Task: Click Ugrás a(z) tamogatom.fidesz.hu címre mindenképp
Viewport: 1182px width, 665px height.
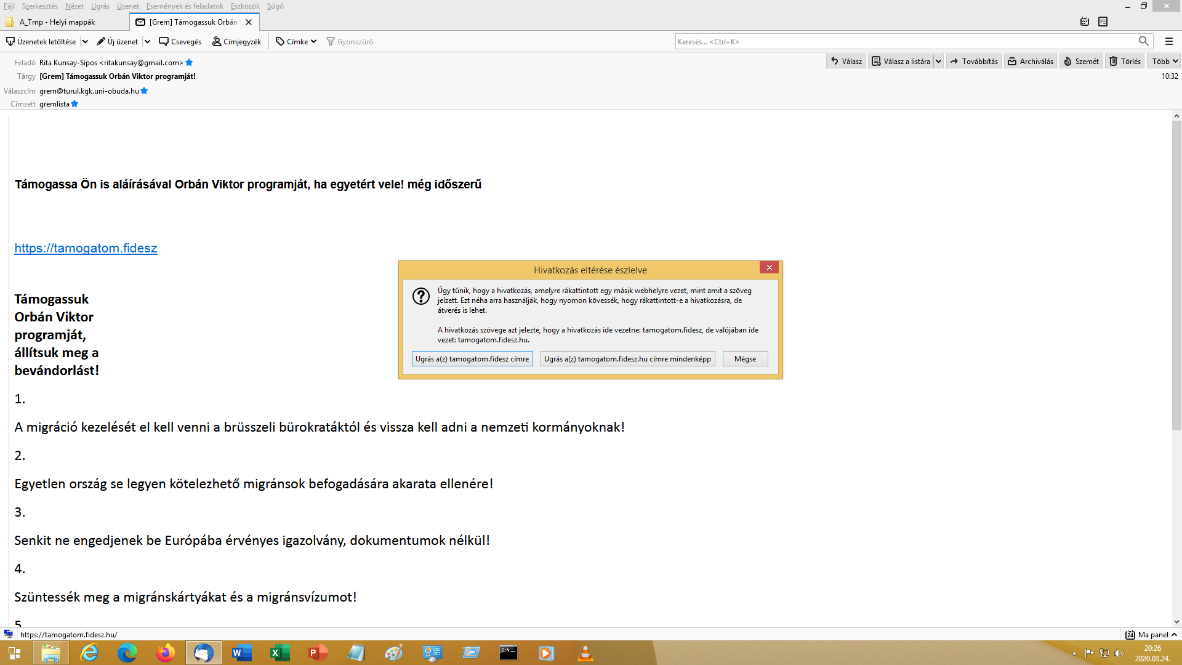Action: [627, 359]
